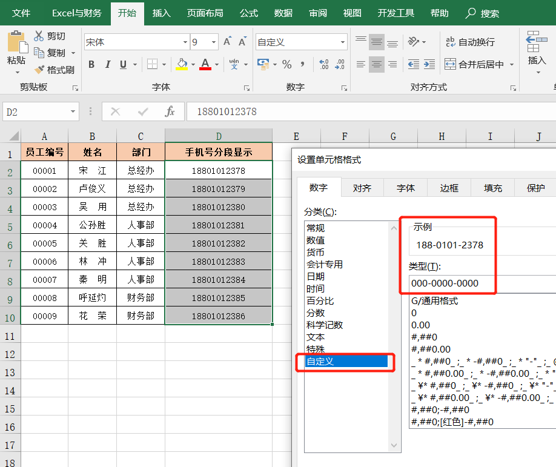
Task: Open the 对齐 tab in dialog
Action: [362, 188]
